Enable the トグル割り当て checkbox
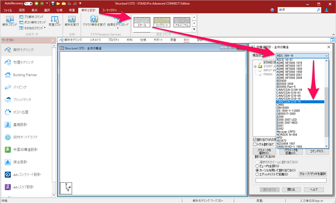This screenshot has height=204, width=336. click(x=254, y=145)
